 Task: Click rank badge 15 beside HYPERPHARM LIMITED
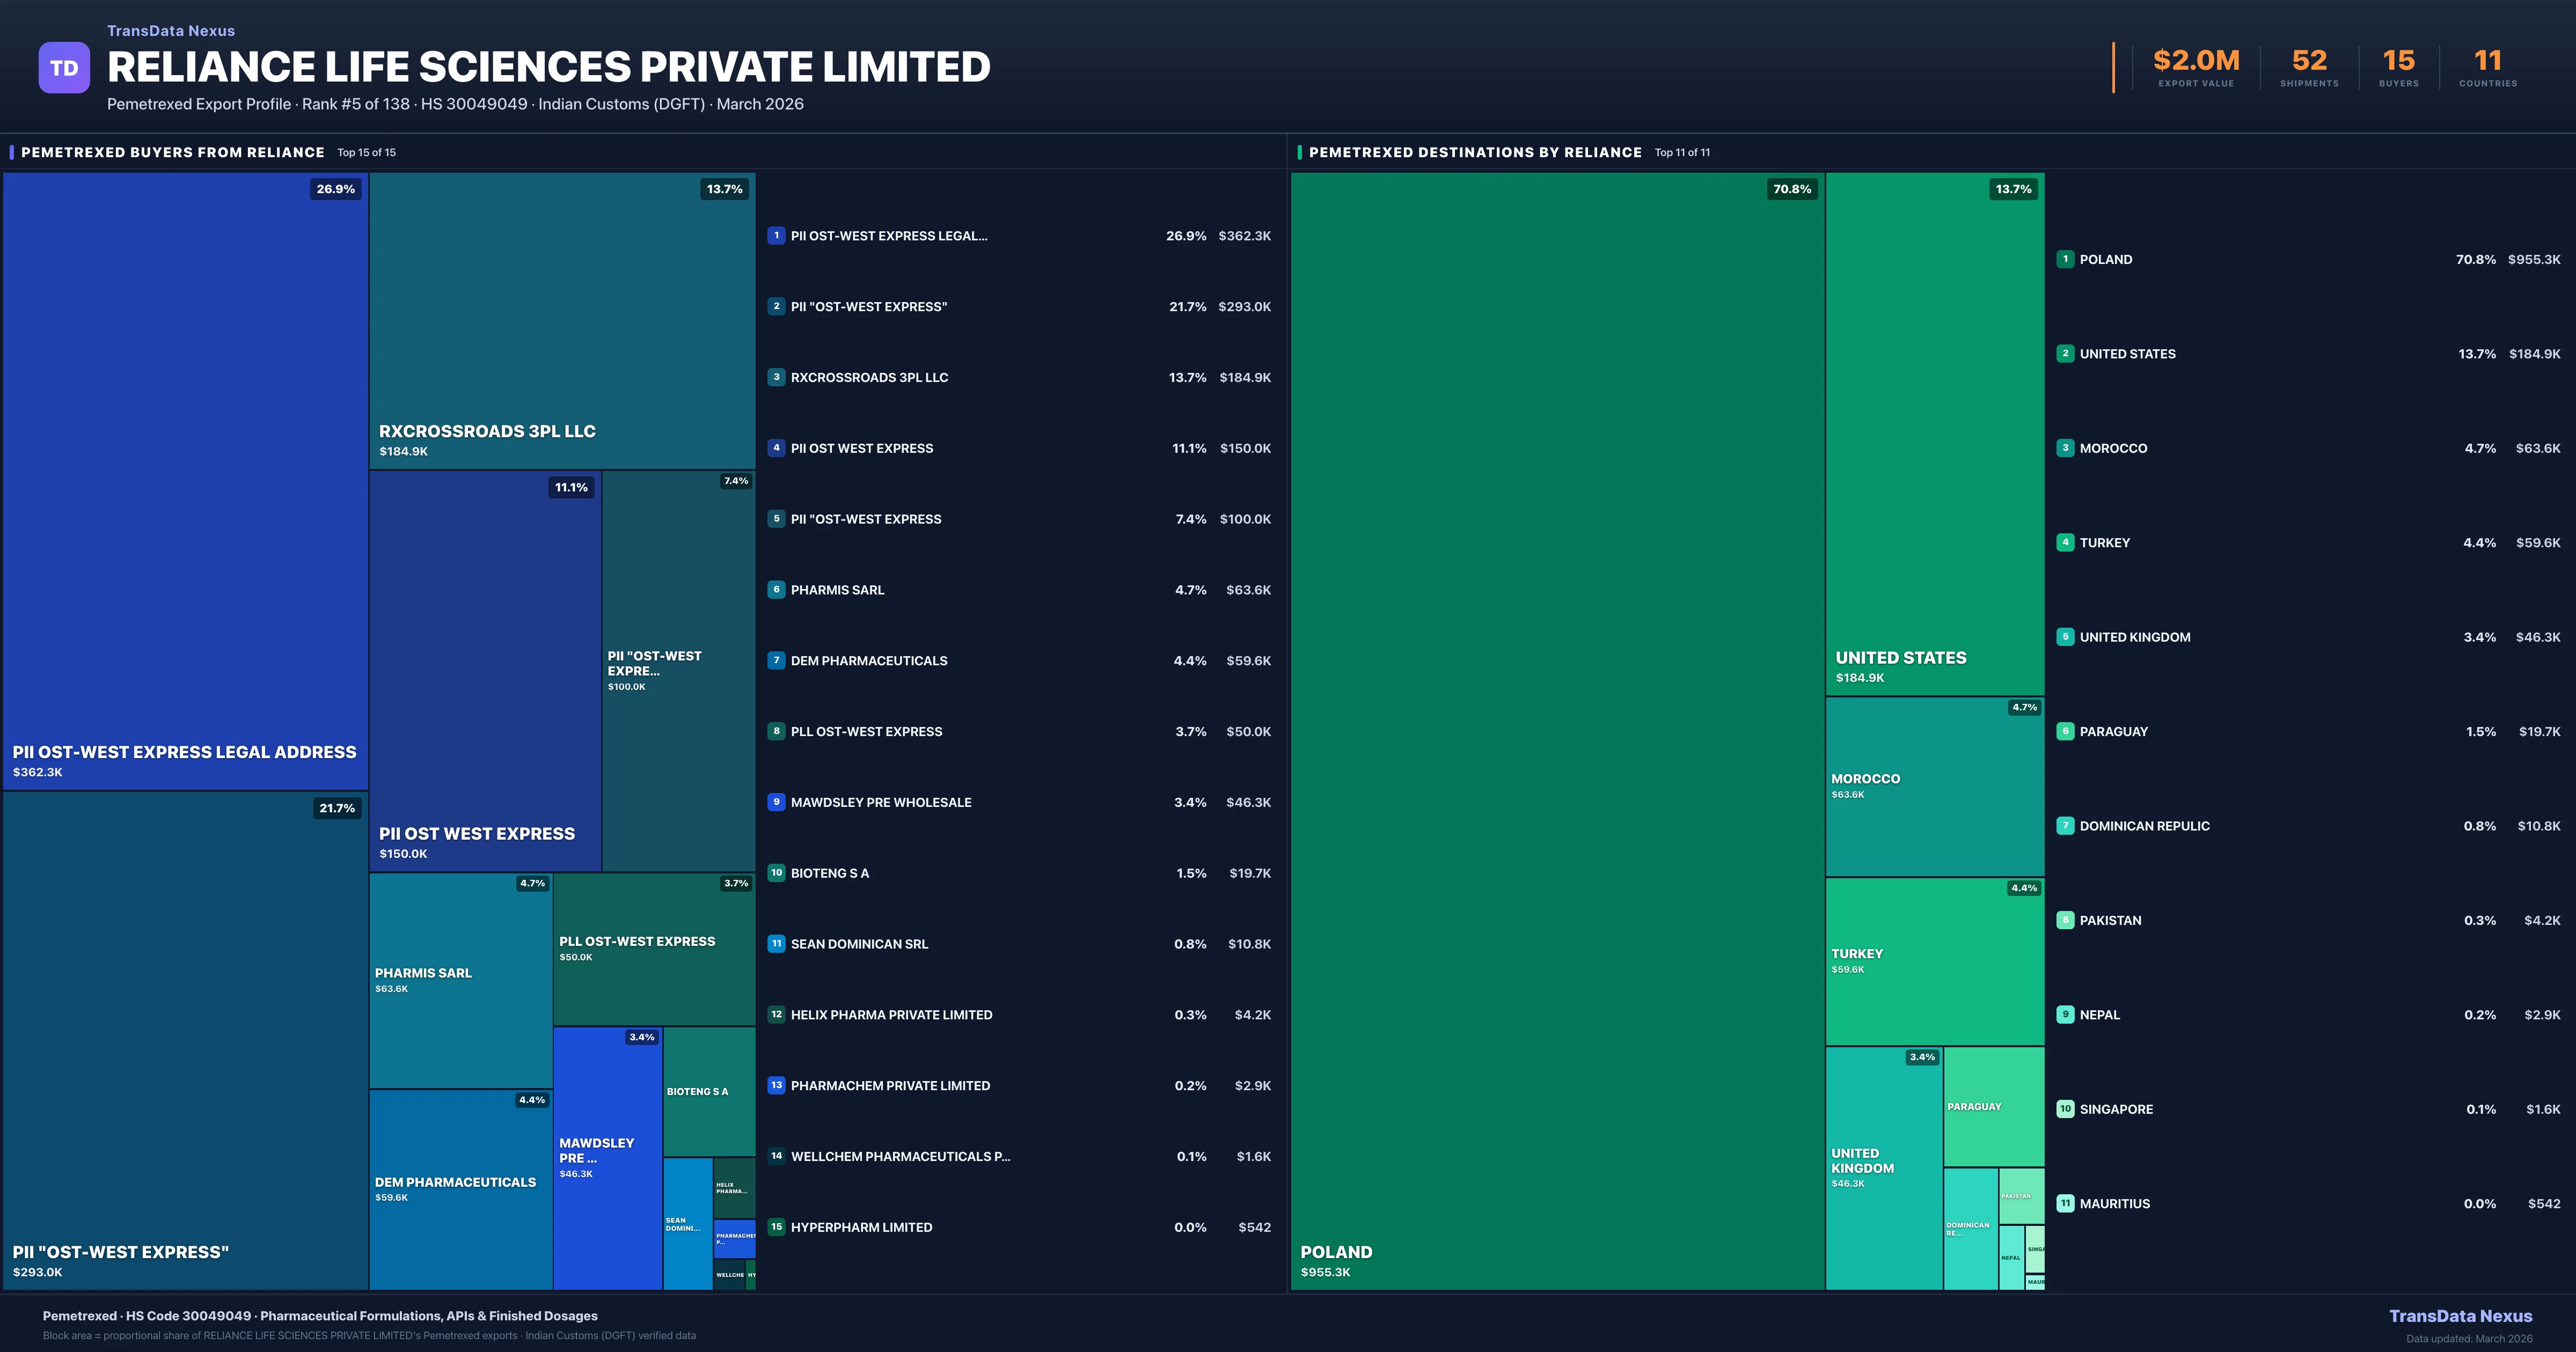click(x=776, y=1227)
